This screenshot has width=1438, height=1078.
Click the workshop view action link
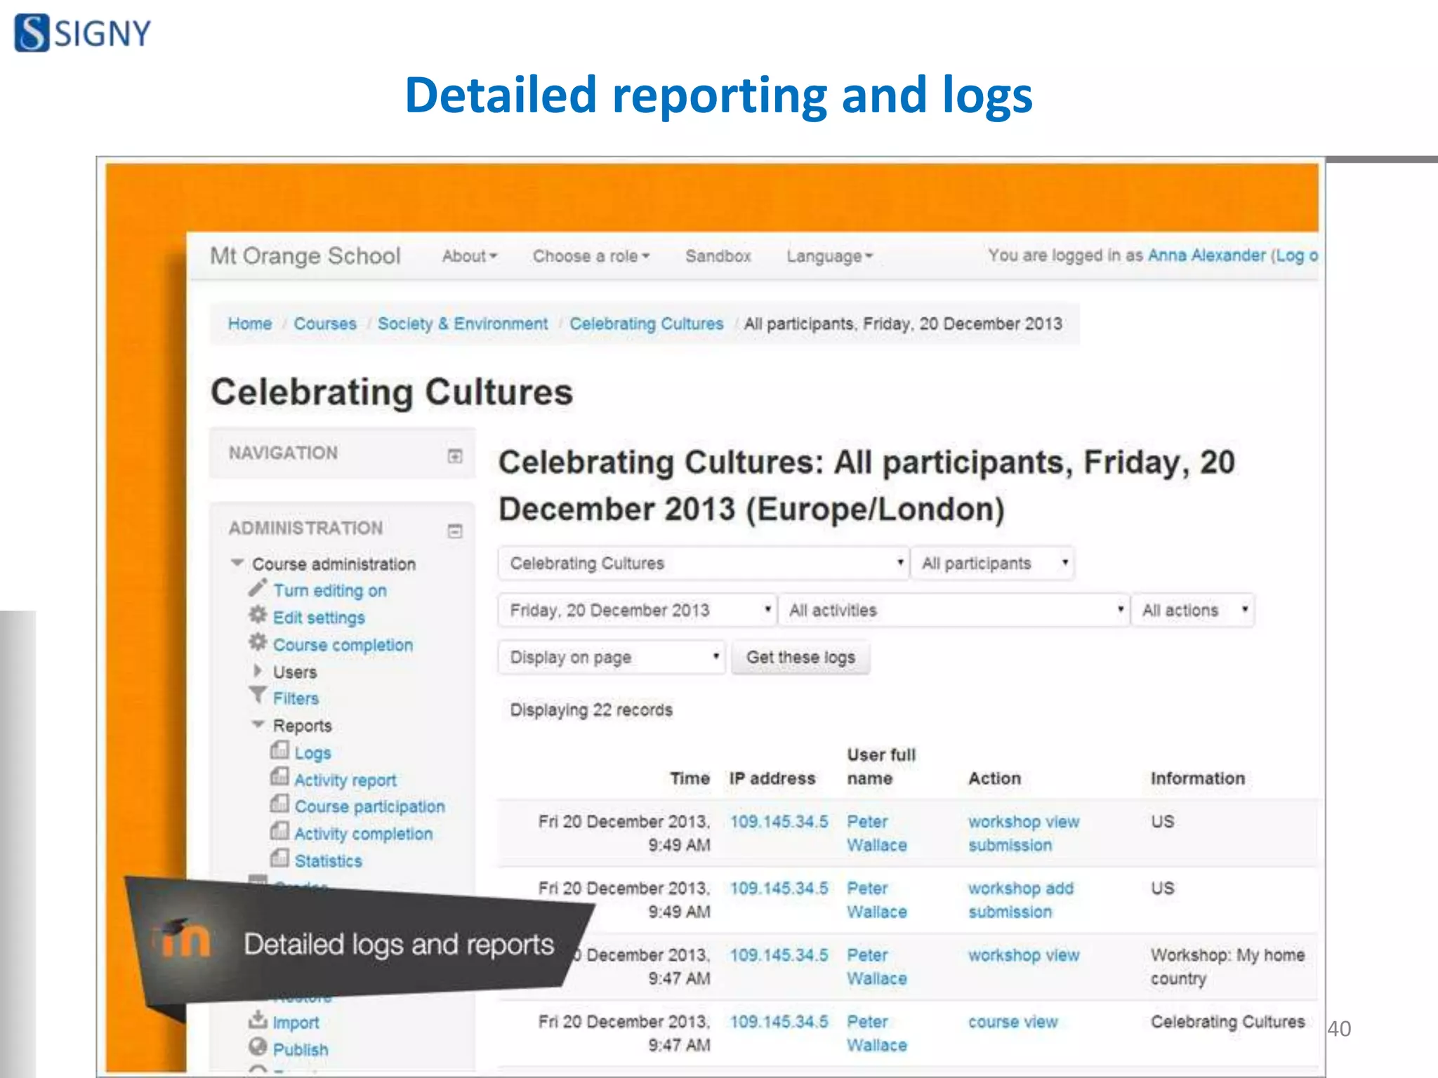tap(1024, 955)
